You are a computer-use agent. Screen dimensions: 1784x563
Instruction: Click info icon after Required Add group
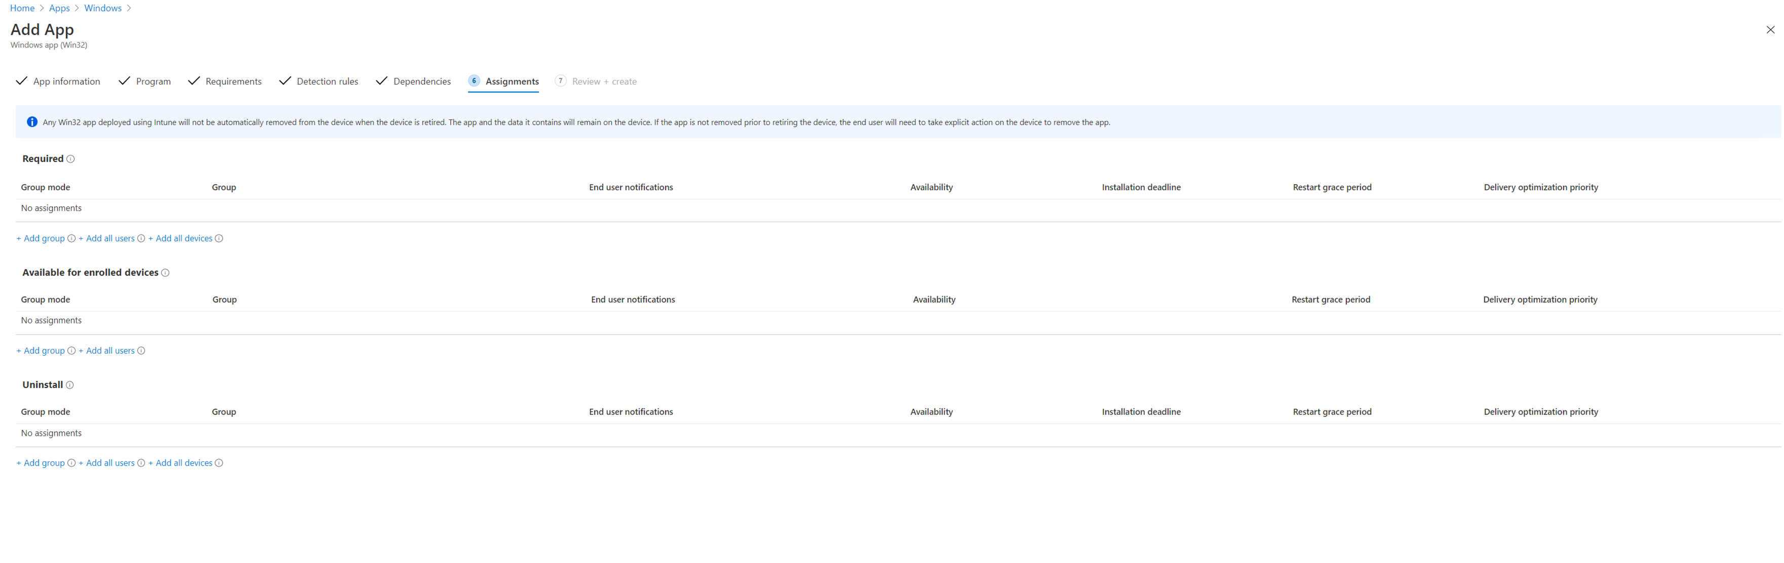(x=71, y=239)
